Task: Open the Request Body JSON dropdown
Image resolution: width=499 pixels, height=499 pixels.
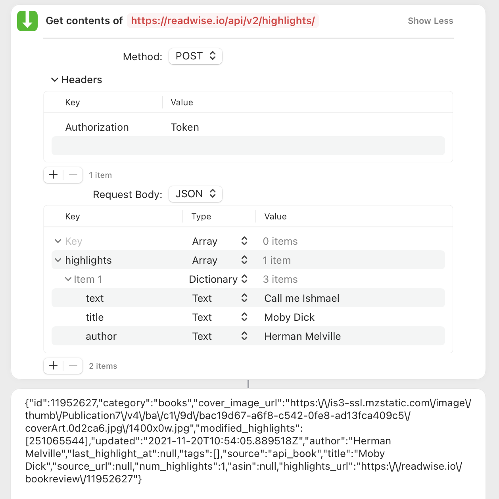Action: tap(196, 194)
